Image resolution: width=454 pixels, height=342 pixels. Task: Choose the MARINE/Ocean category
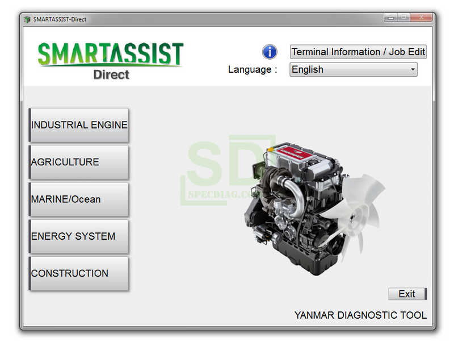pyautogui.click(x=79, y=199)
